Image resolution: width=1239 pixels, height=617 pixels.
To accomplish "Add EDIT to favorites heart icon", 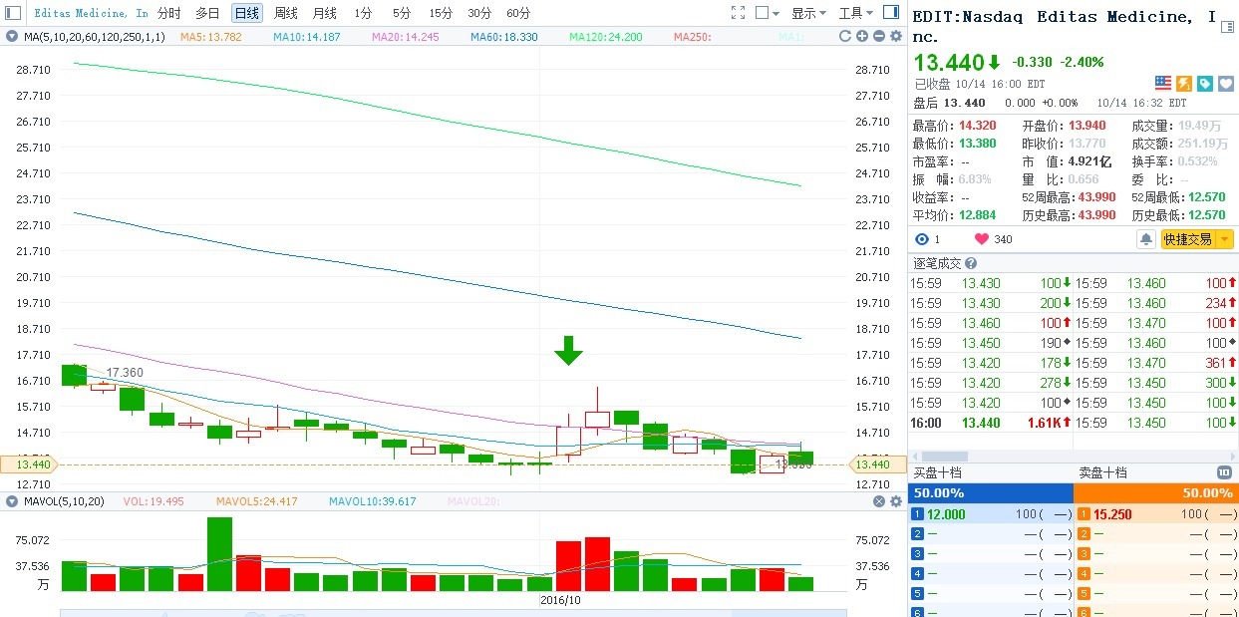I will 1226,84.
